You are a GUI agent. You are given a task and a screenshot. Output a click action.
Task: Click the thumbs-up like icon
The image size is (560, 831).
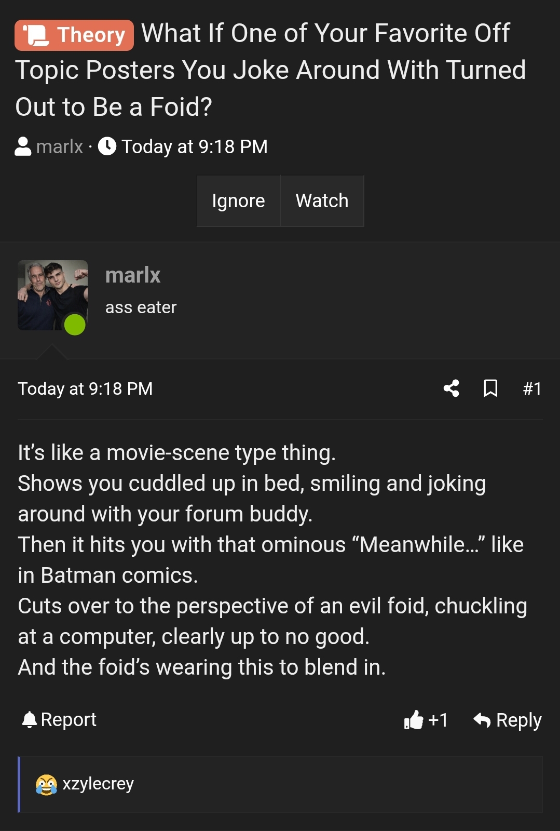pyautogui.click(x=414, y=720)
